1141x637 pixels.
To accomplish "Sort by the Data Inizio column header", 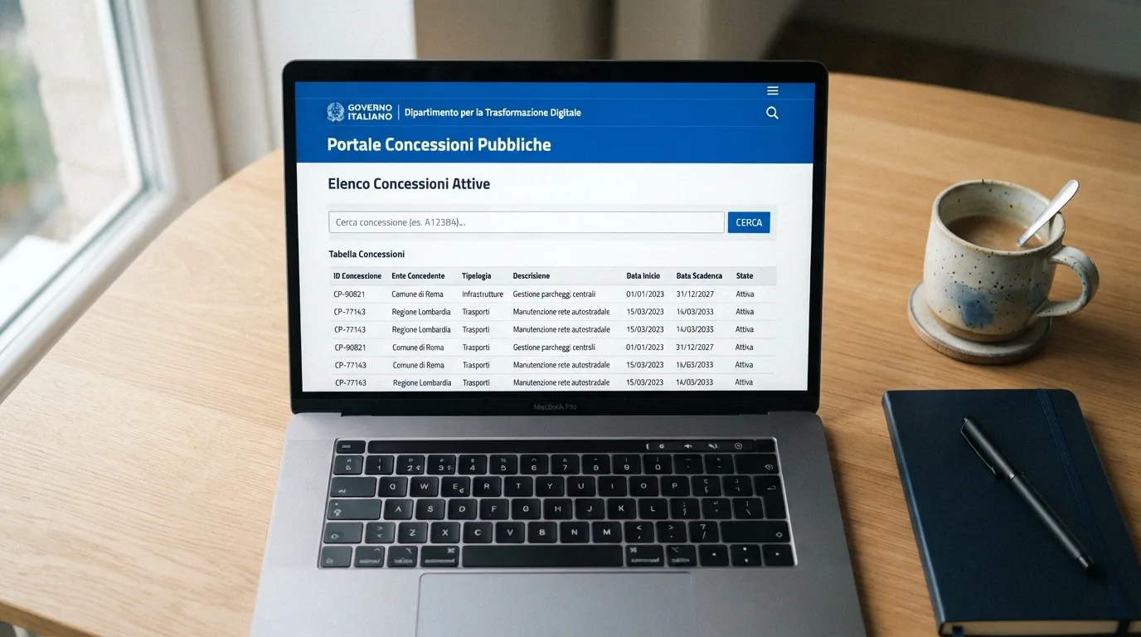I will pos(643,276).
